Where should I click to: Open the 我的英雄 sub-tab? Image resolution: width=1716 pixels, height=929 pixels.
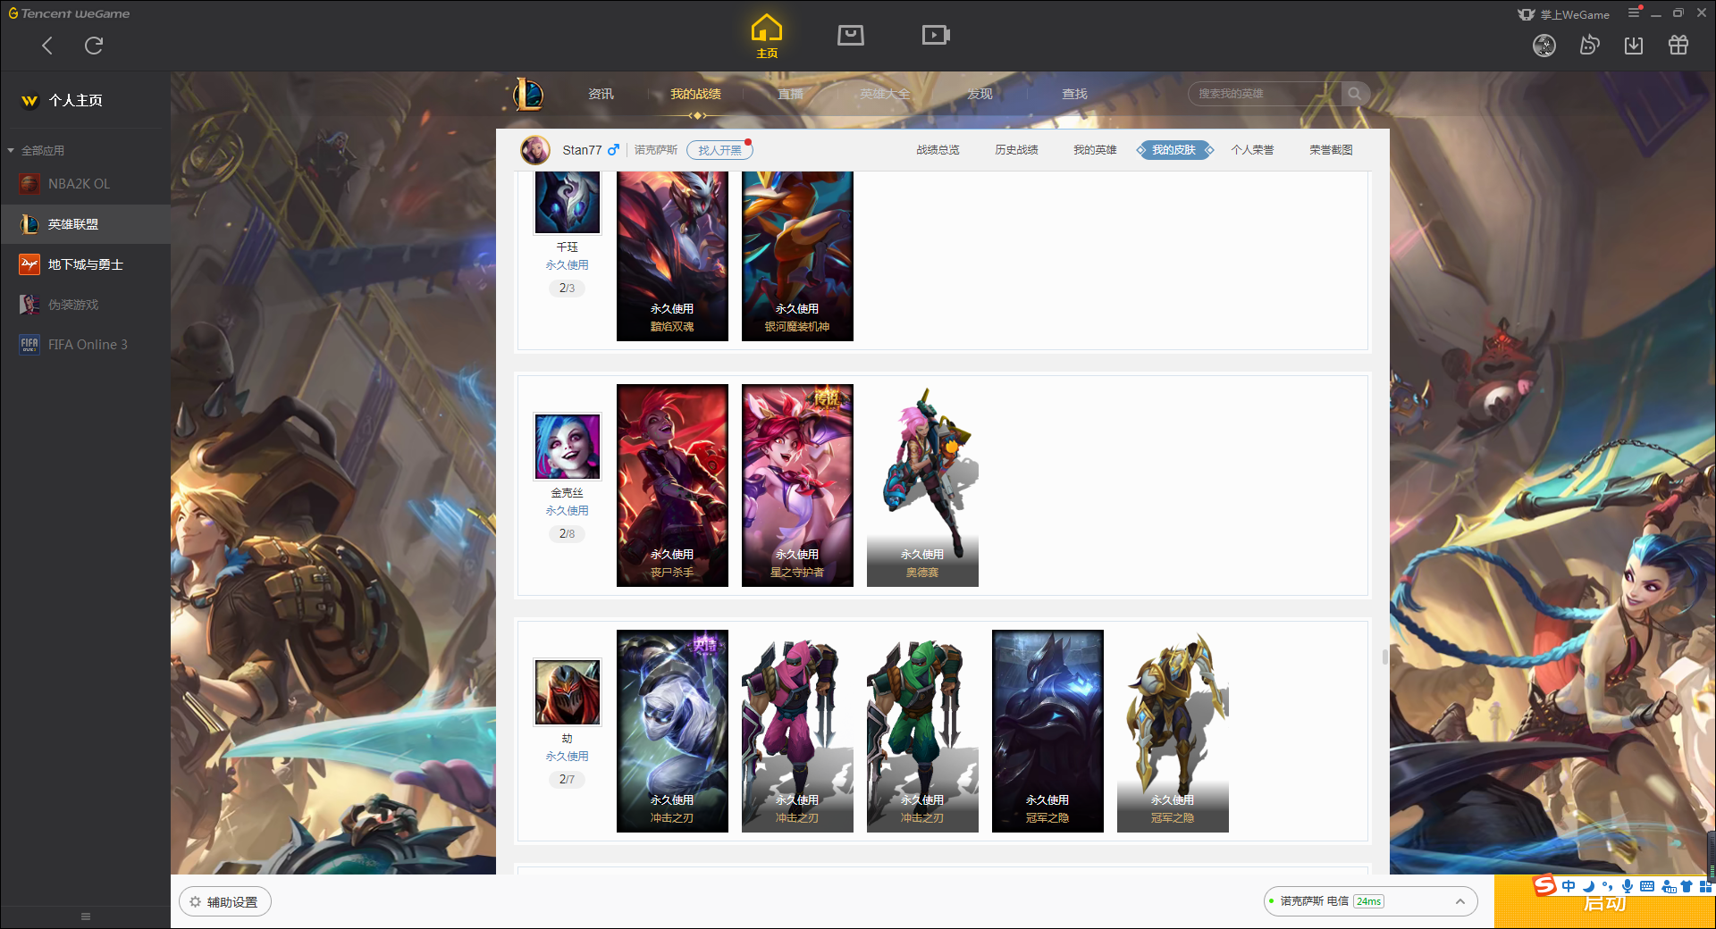[1095, 150]
